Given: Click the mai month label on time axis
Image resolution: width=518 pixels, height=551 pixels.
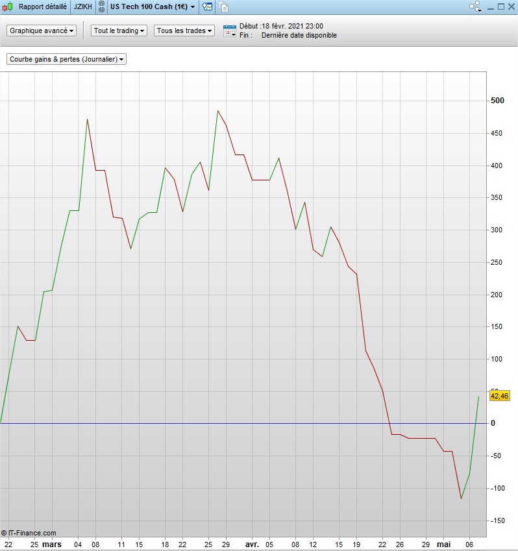Looking at the screenshot, I should click(443, 545).
